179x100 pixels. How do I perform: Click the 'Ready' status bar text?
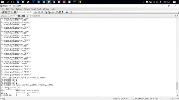pos(3,99)
